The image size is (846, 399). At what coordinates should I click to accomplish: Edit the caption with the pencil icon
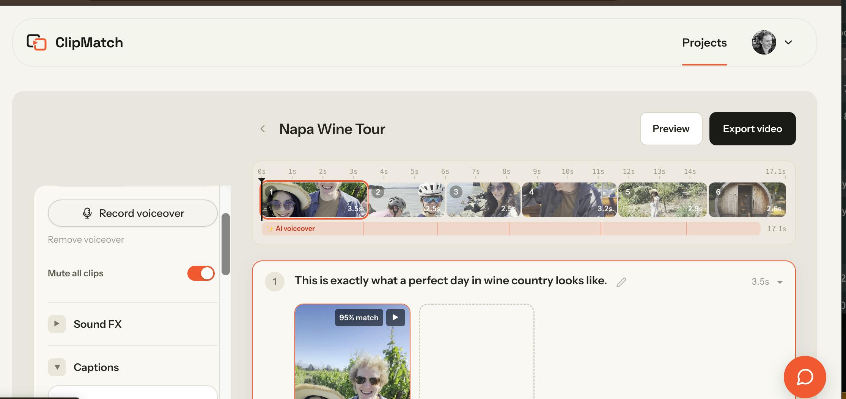[x=621, y=282]
